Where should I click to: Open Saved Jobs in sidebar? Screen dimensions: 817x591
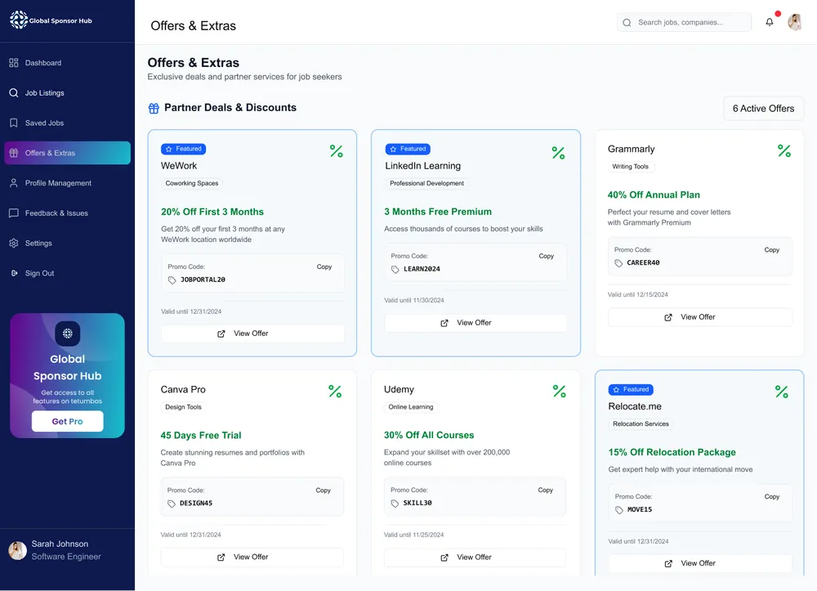tap(67, 123)
